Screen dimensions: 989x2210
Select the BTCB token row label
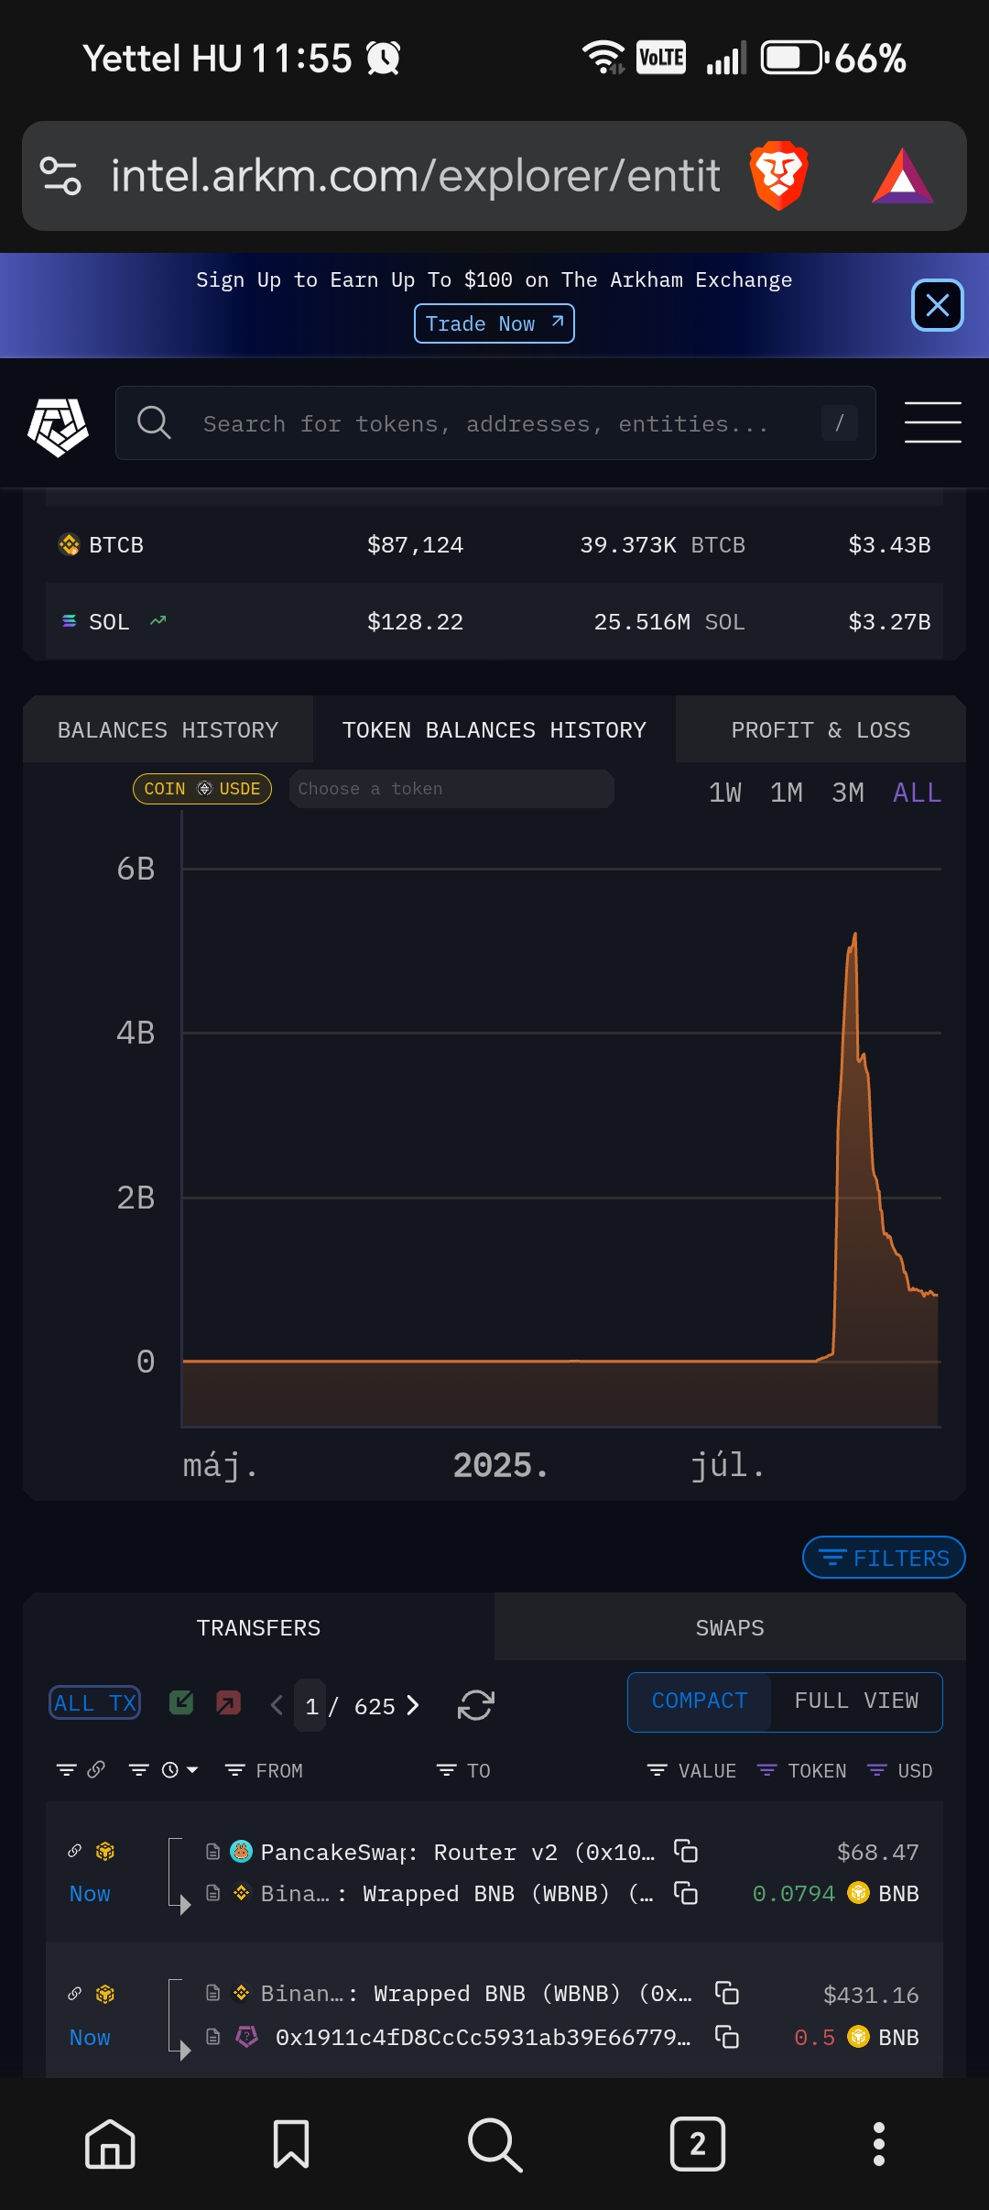click(x=116, y=545)
